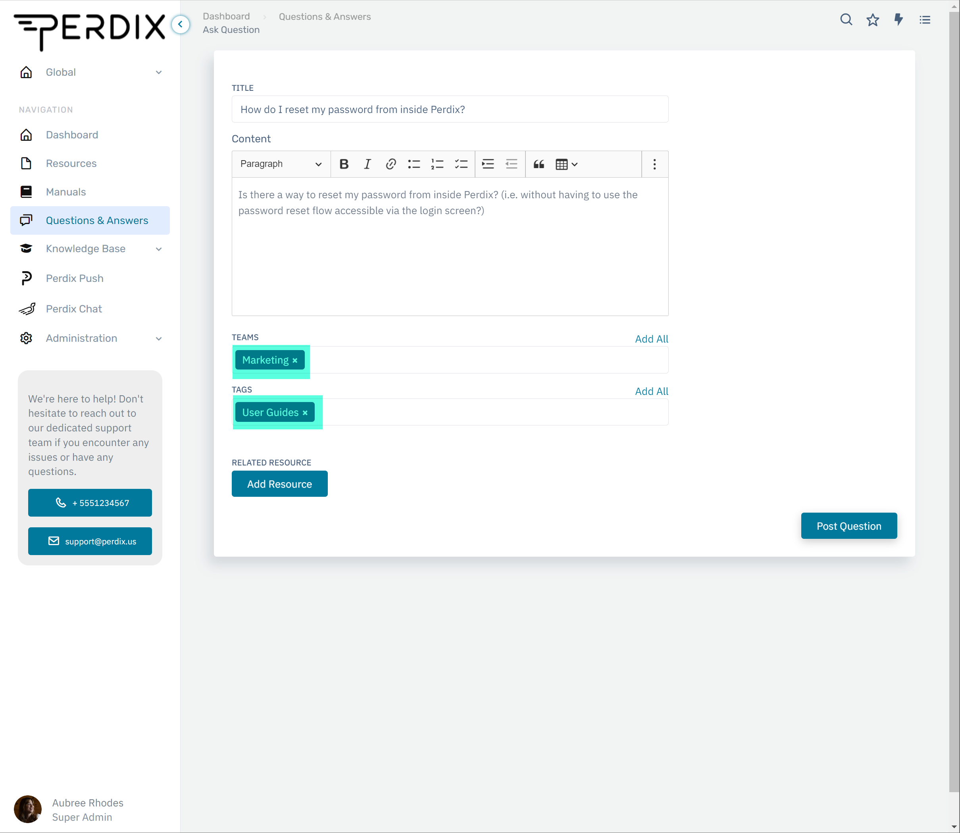Email support@perdix.us

tap(90, 541)
